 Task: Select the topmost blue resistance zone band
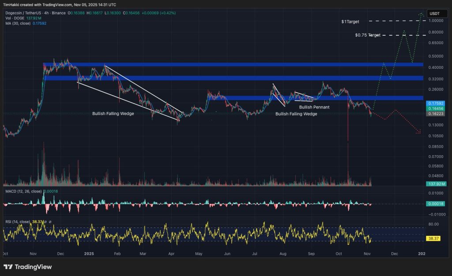click(233, 65)
